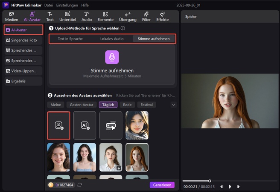Click the refresh credits icon
This screenshot has height=192, width=280.
point(79,185)
